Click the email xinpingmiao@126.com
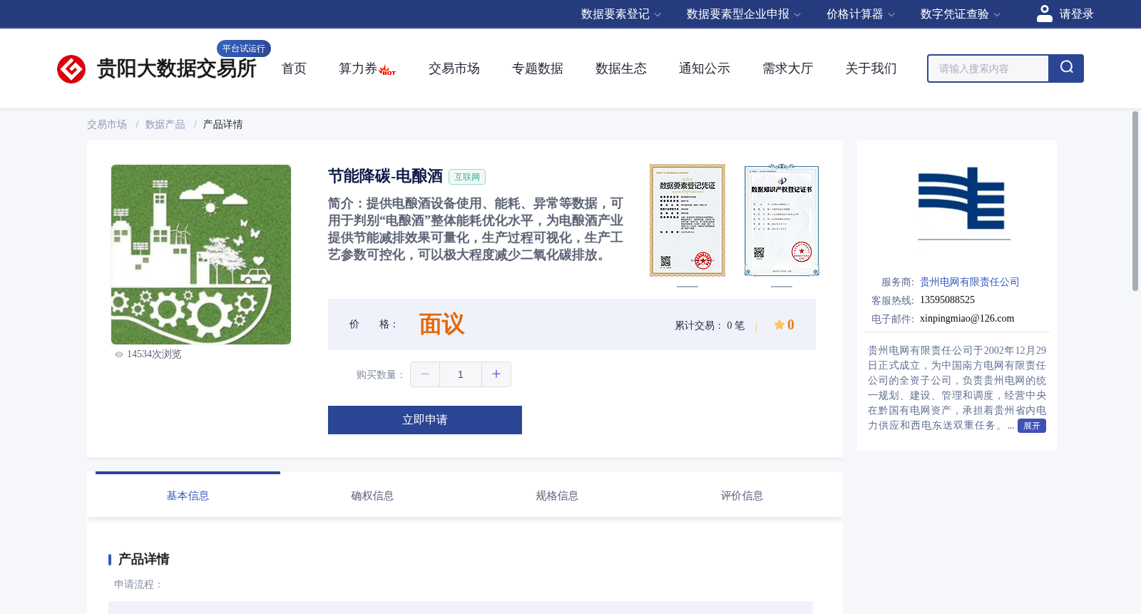The image size is (1141, 614). click(x=967, y=319)
